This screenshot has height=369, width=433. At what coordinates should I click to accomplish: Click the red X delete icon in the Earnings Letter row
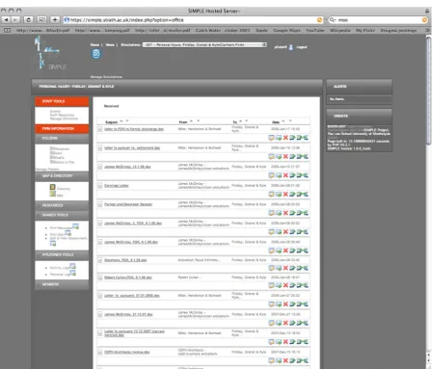[285, 194]
